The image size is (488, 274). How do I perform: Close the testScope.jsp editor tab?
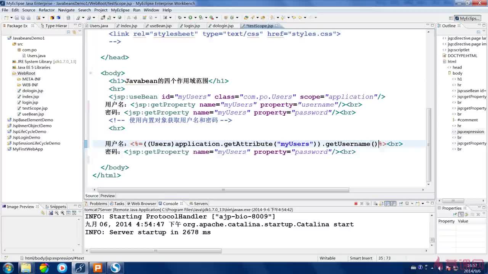tap(277, 25)
